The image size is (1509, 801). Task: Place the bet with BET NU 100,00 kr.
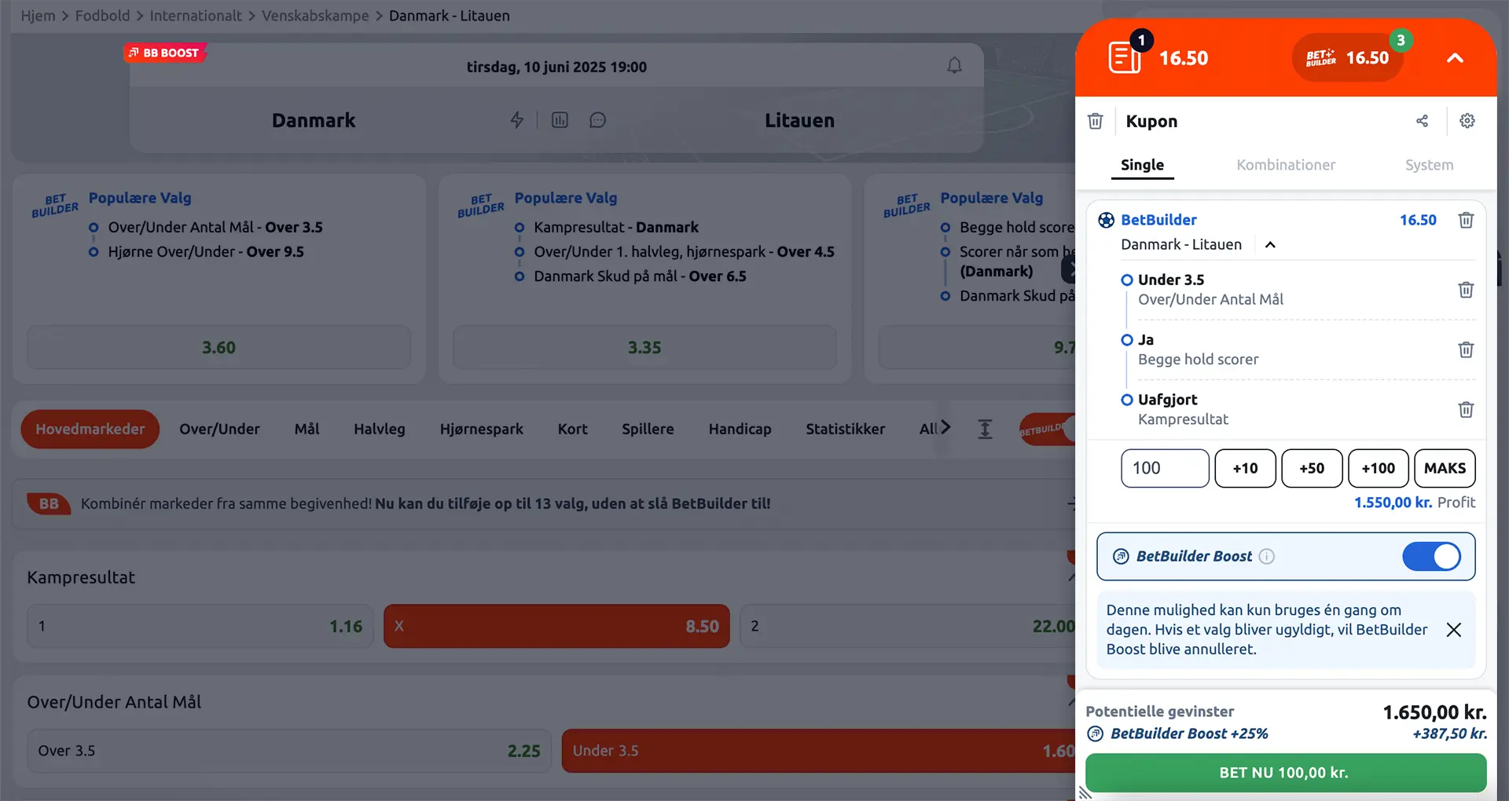(1284, 773)
